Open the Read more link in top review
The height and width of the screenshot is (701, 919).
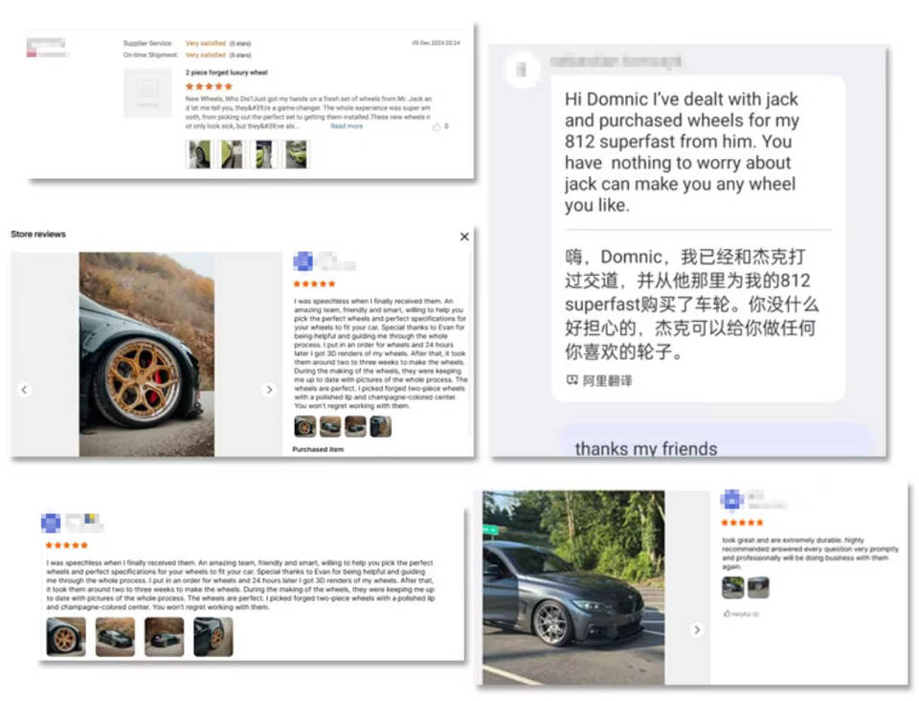click(347, 126)
